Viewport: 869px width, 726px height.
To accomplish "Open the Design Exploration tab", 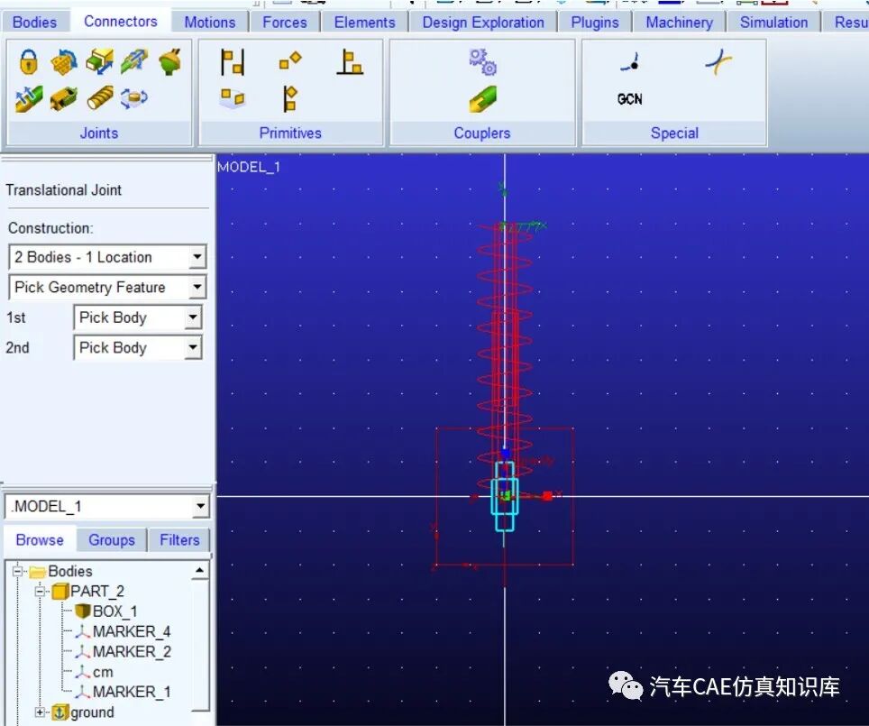I will tap(482, 23).
